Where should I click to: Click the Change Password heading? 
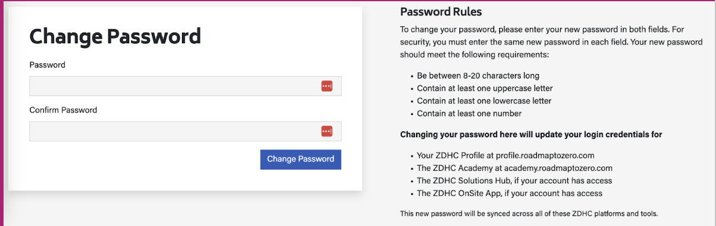click(115, 37)
